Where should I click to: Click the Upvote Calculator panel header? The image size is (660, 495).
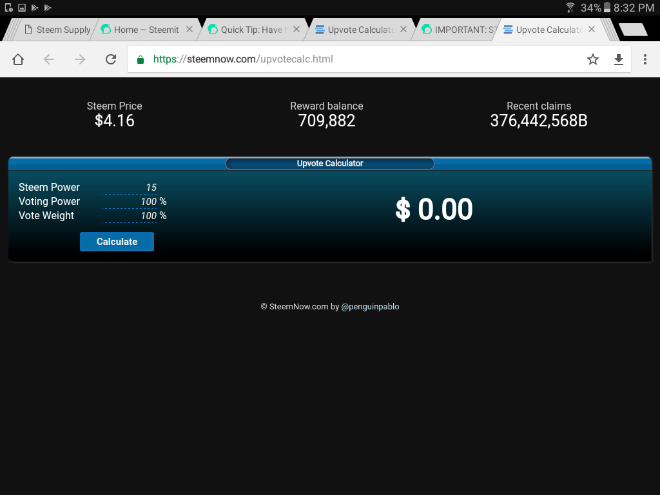pos(330,163)
